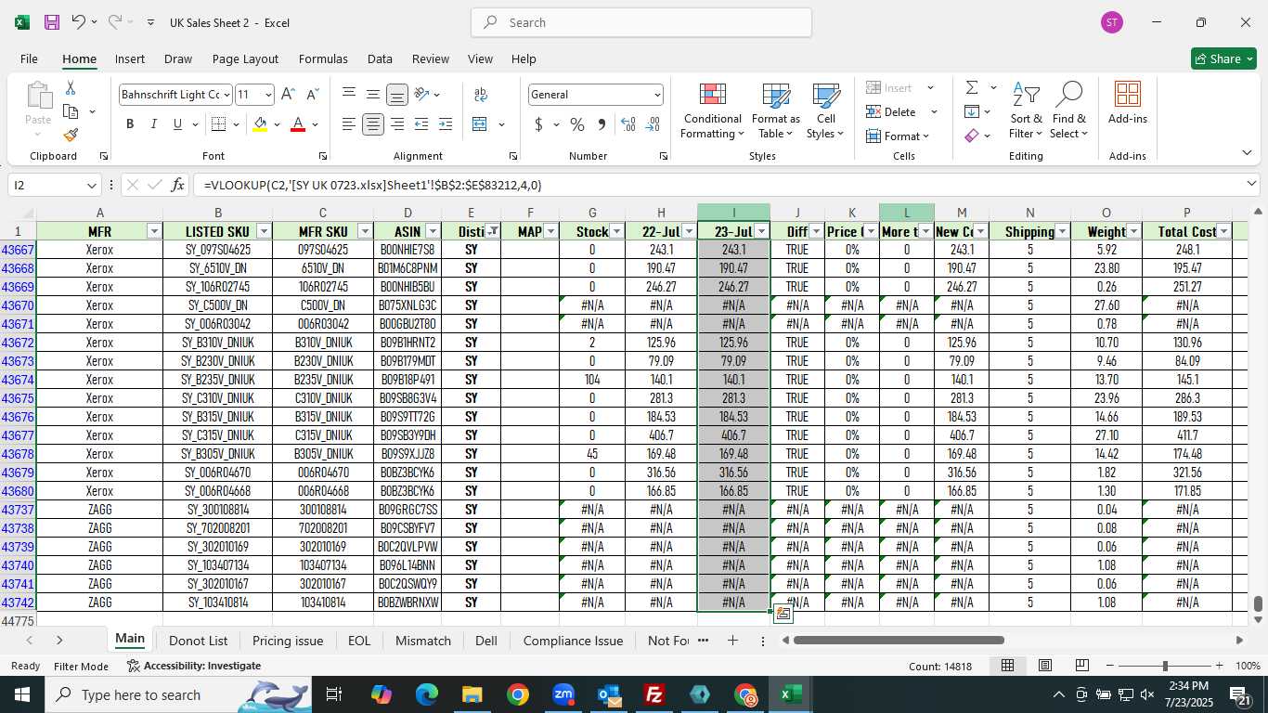Click the Fill Color bucket swatch

[261, 124]
